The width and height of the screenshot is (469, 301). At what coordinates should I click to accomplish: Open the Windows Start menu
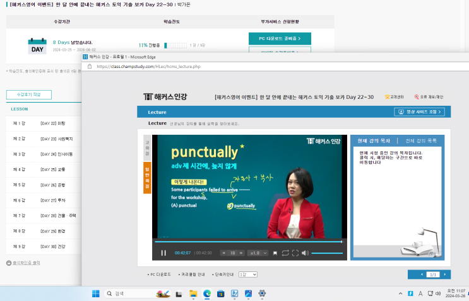[x=96, y=293]
